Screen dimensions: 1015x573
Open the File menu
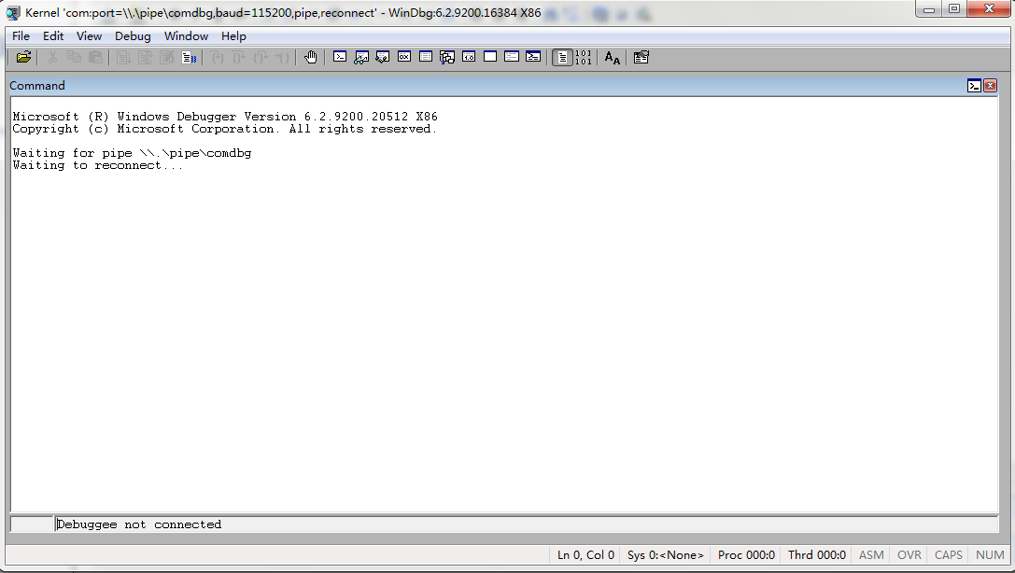(21, 36)
